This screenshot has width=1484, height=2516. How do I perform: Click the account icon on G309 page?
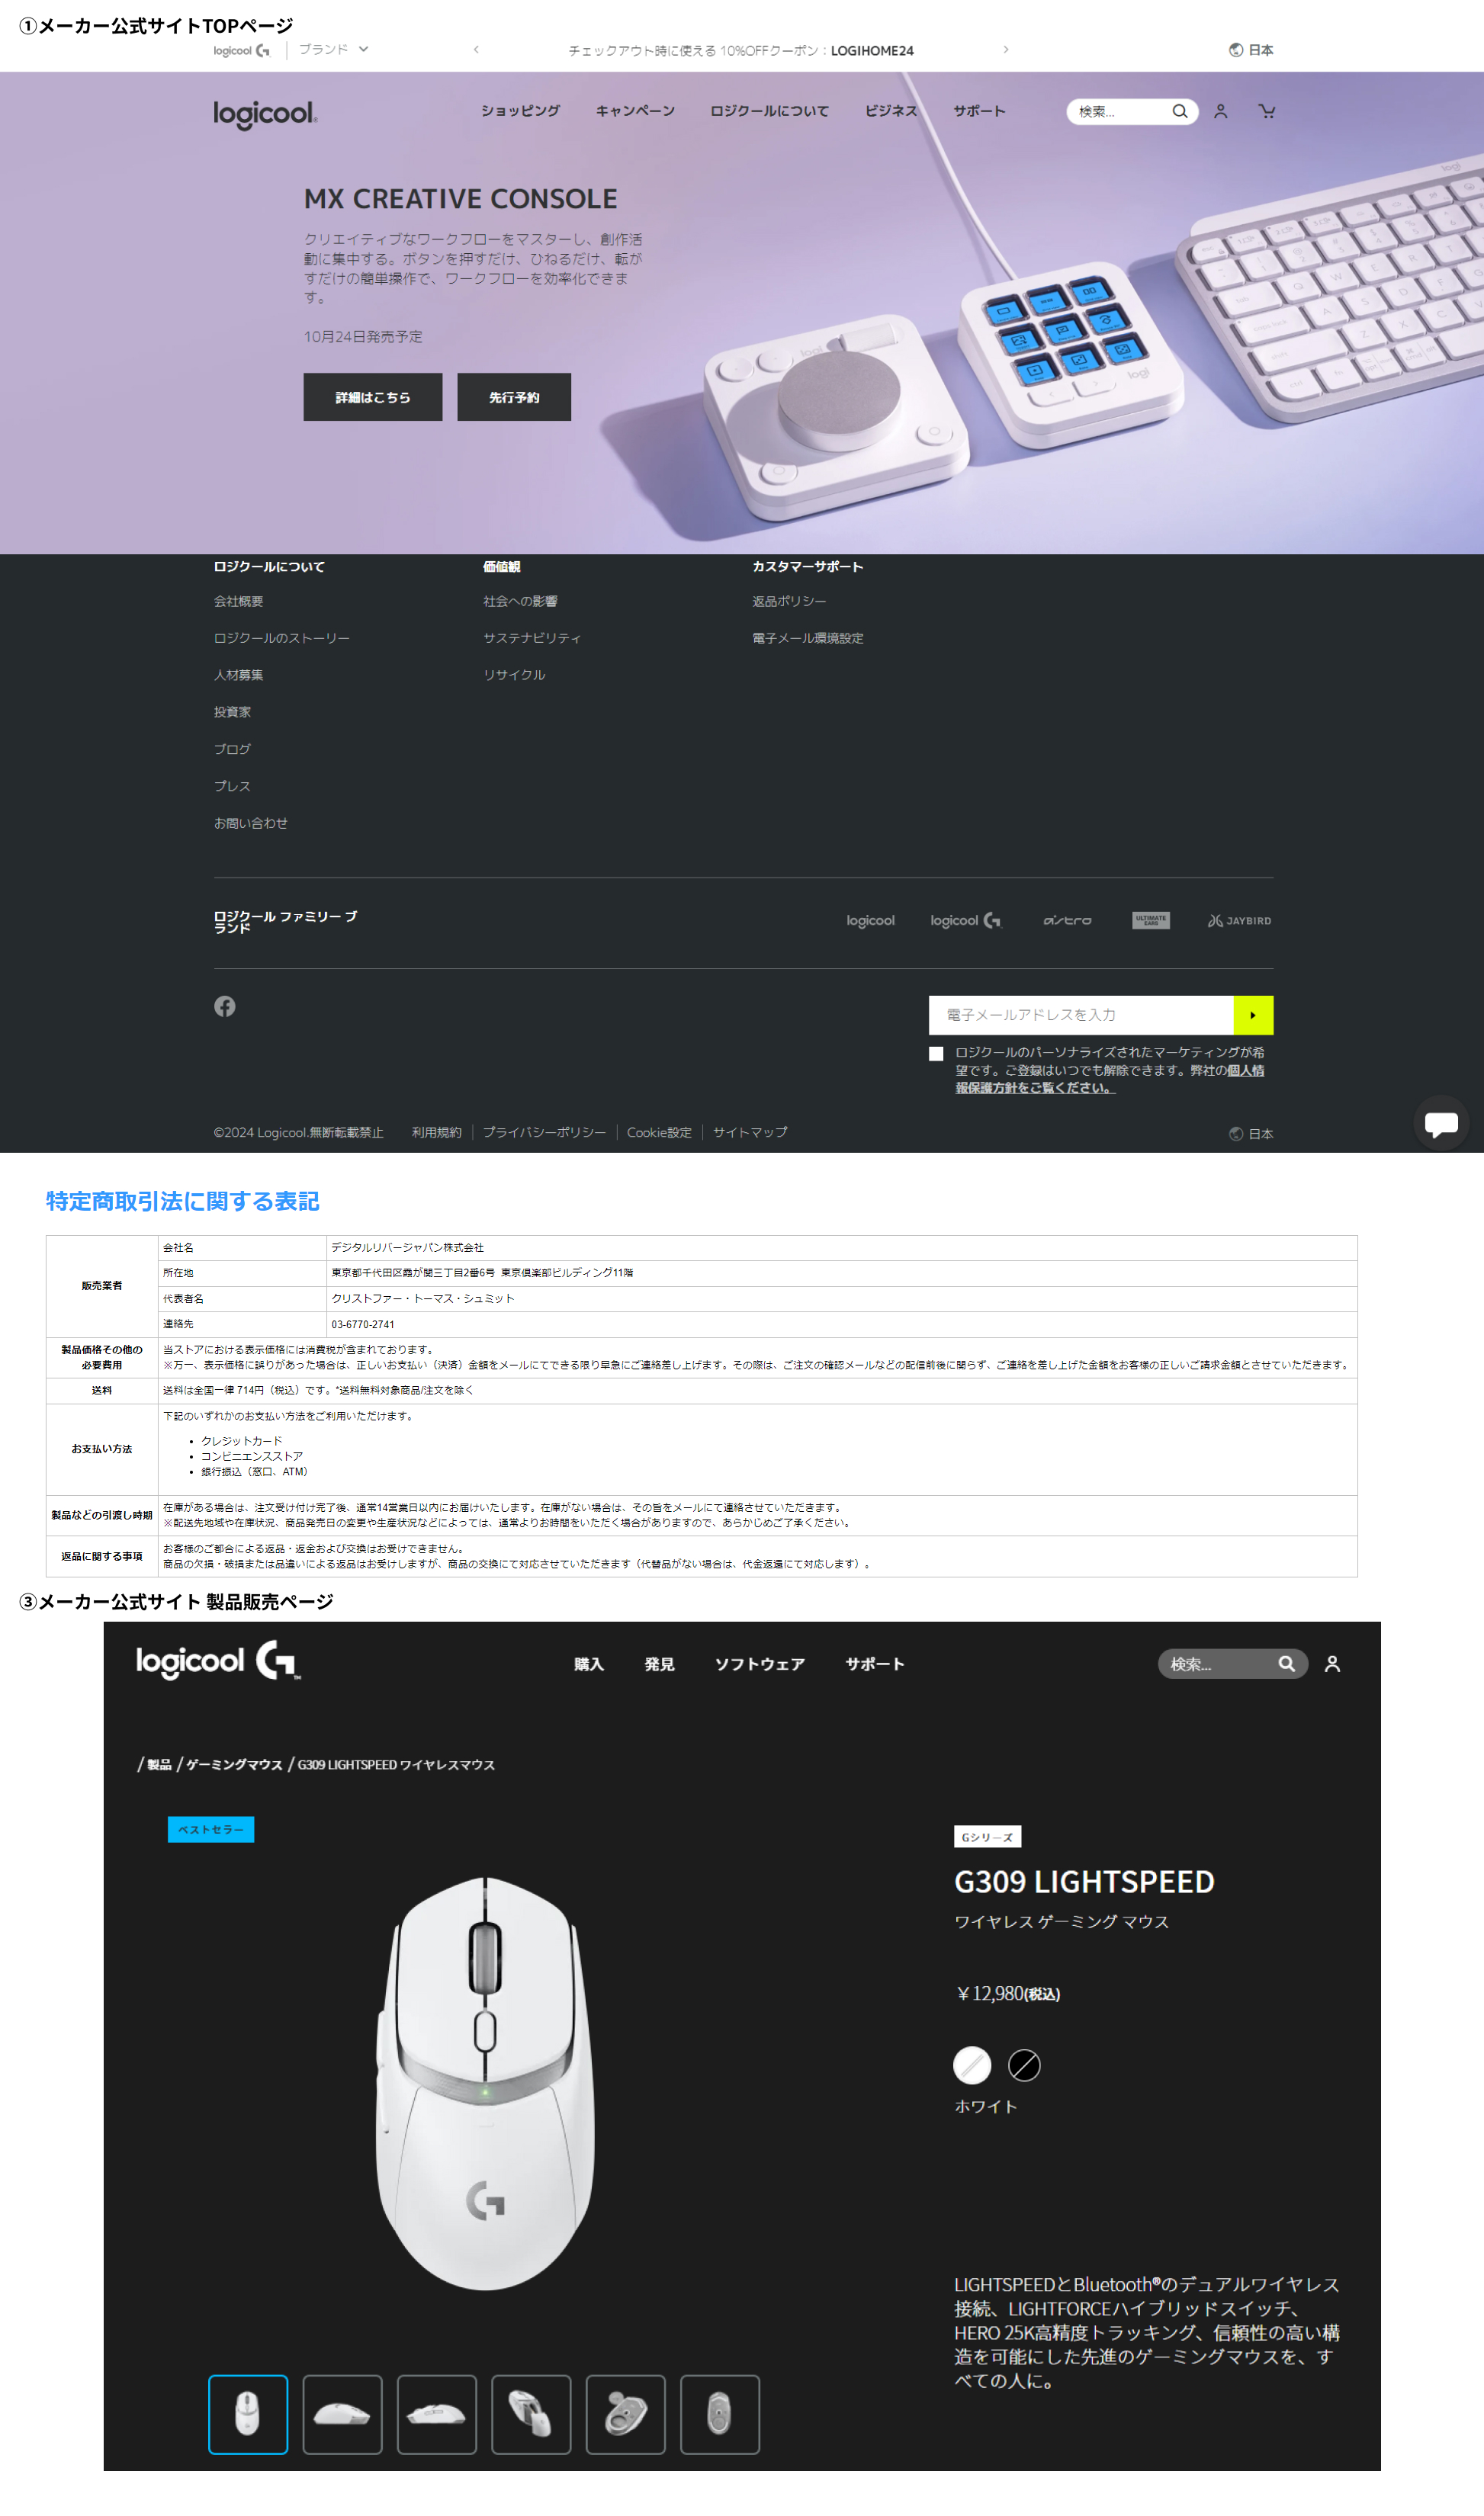1332,1664
